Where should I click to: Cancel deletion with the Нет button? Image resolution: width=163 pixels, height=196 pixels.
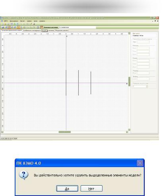[91, 188]
